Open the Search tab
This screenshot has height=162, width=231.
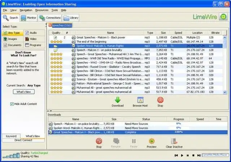coord(10,18)
